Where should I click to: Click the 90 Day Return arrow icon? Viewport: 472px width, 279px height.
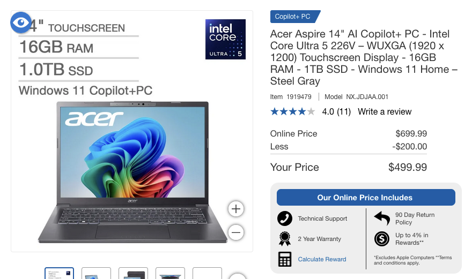[382, 218]
